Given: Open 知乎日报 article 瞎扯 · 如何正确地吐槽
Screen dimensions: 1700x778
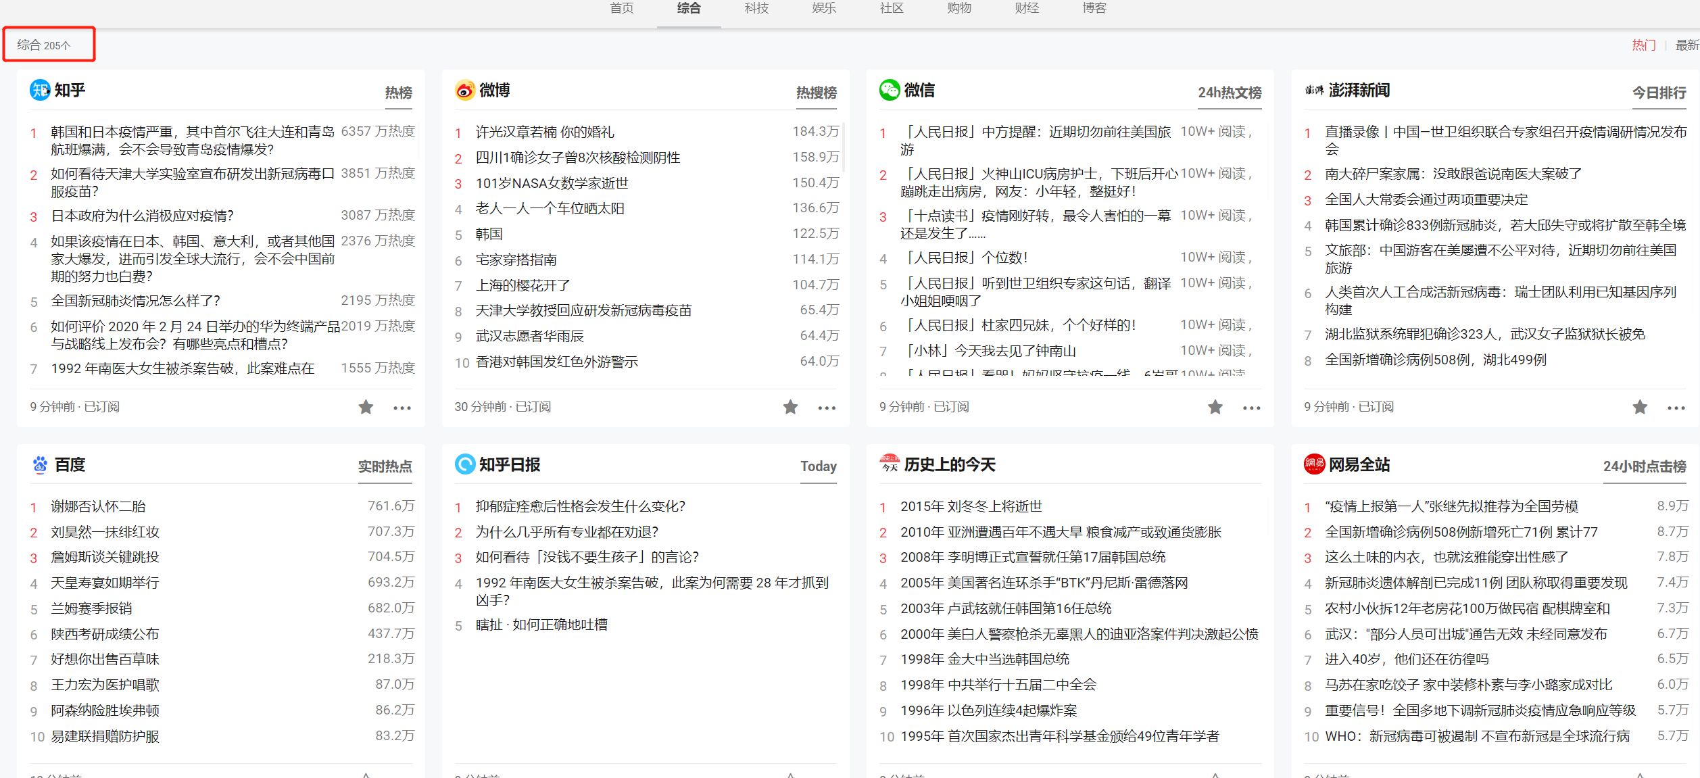Looking at the screenshot, I should [x=541, y=625].
